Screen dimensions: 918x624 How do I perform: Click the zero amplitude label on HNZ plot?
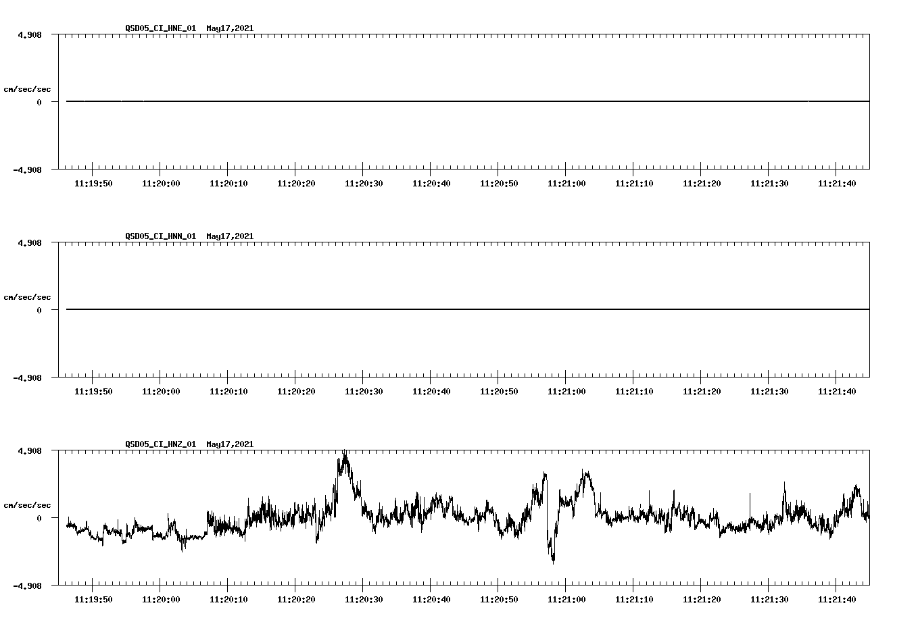pyautogui.click(x=41, y=518)
